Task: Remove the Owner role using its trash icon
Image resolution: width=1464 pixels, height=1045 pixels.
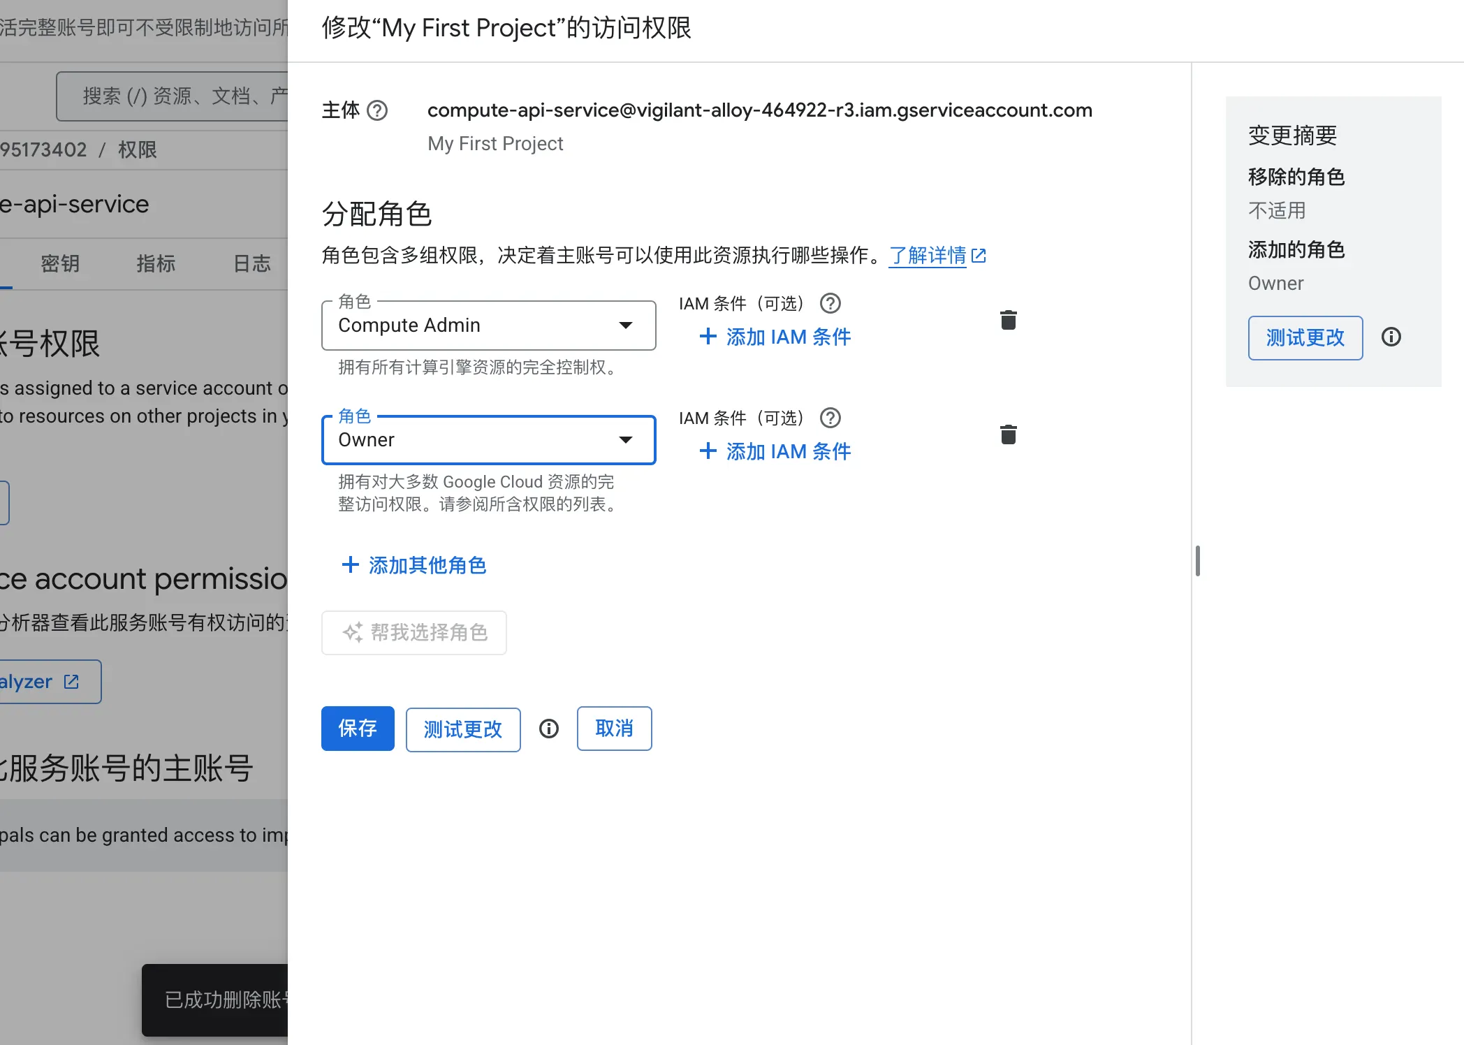Action: 1008,434
